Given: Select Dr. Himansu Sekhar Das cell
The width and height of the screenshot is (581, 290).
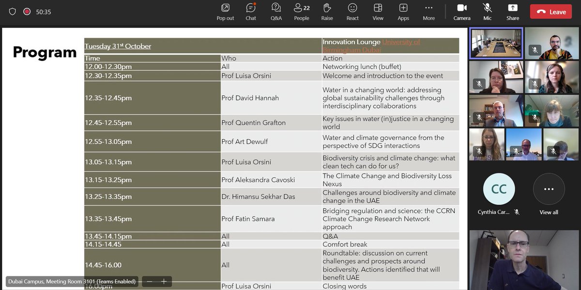Looking at the screenshot, I should (271, 197).
